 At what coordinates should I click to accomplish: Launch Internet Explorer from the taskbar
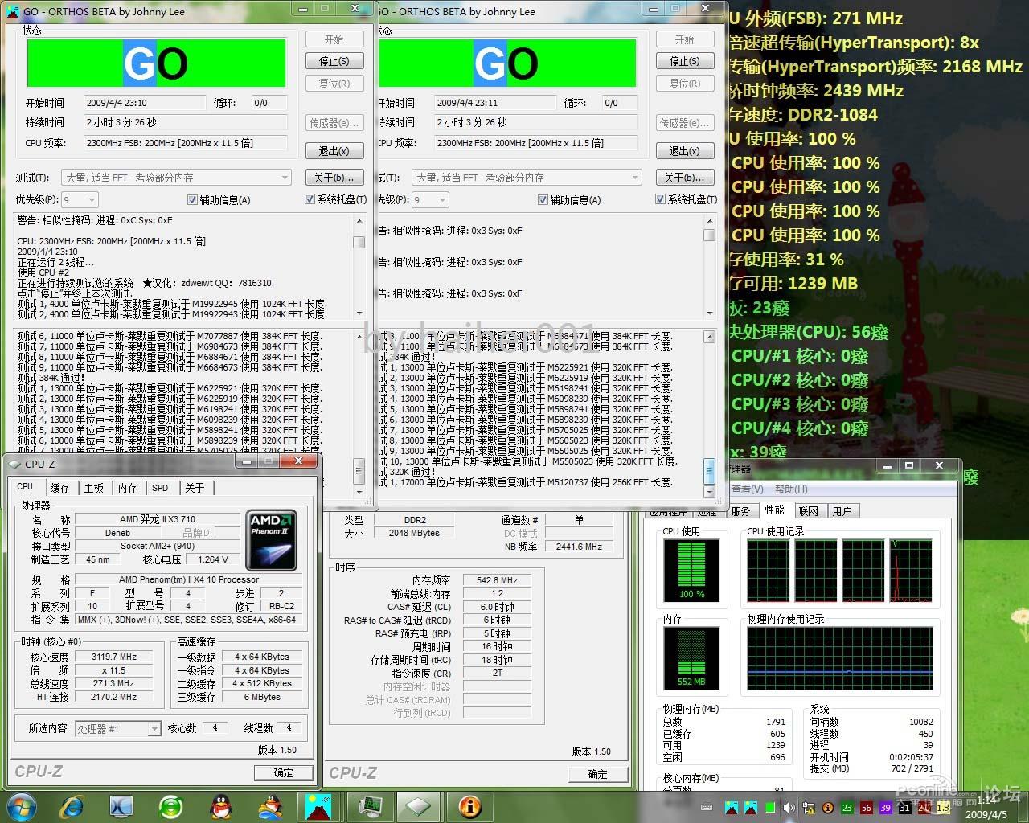(x=72, y=805)
